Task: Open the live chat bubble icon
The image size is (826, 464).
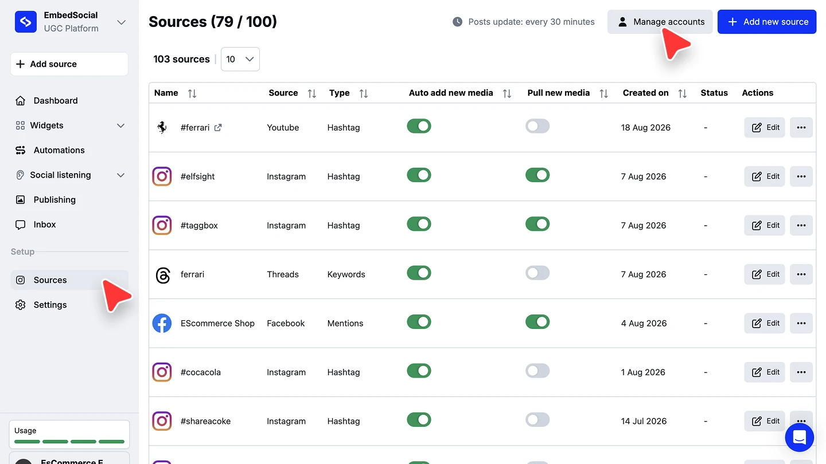Action: (800, 438)
